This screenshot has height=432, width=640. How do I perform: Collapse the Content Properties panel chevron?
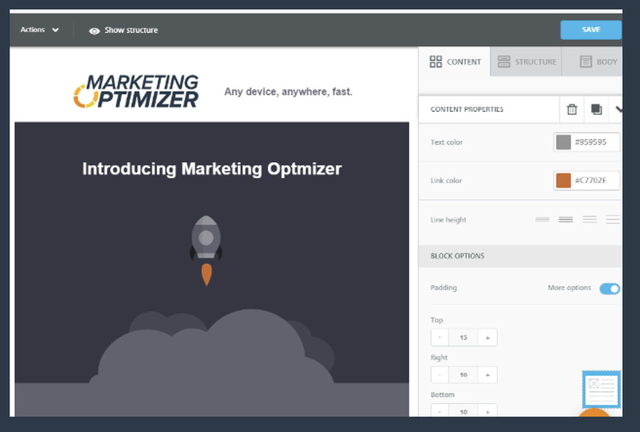click(618, 109)
